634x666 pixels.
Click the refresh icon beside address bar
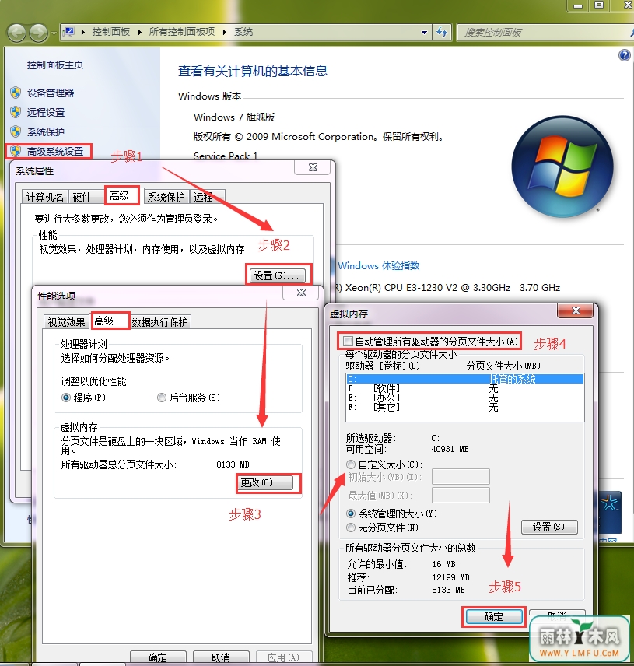pyautogui.click(x=442, y=32)
